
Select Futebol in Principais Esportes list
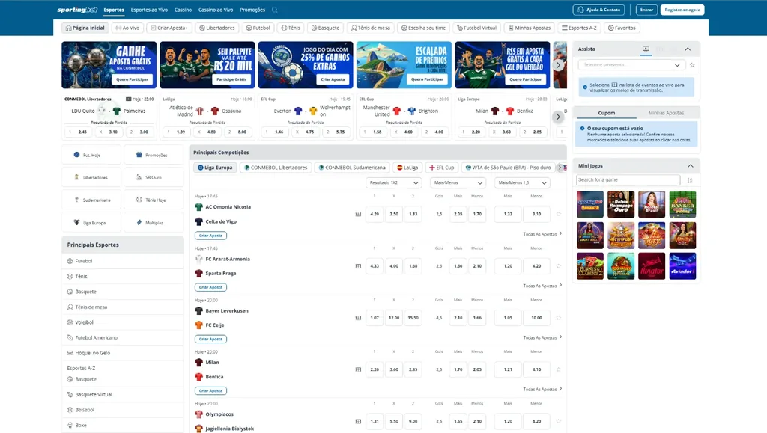coord(122,261)
